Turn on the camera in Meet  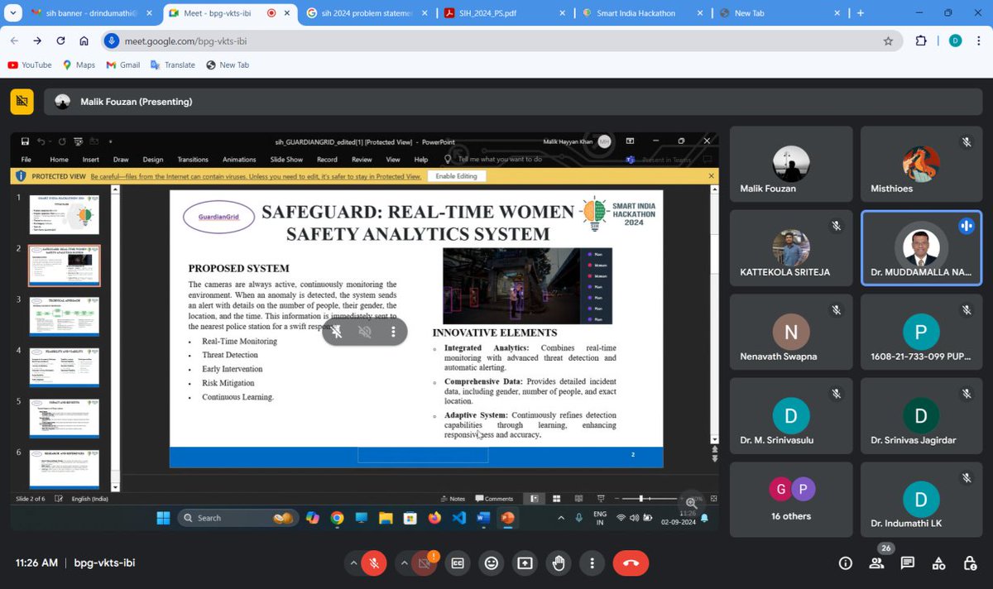425,563
